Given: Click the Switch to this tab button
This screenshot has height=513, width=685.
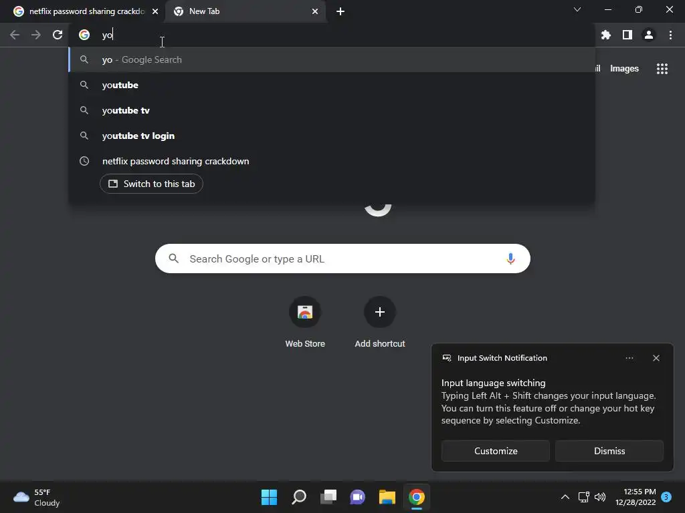Looking at the screenshot, I should click(x=151, y=184).
